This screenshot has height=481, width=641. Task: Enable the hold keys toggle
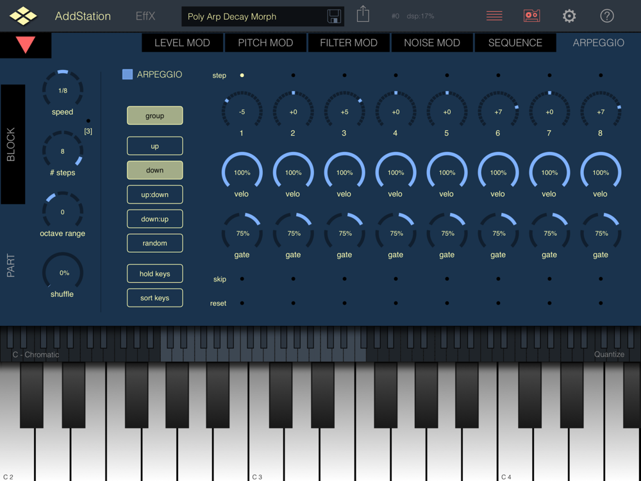155,274
